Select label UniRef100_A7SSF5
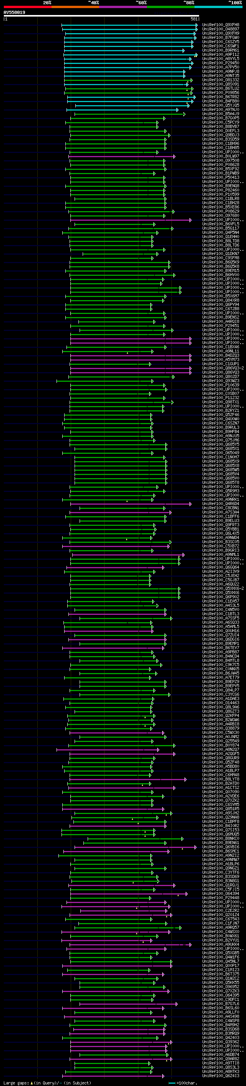The image size is (246, 1086). (221, 618)
